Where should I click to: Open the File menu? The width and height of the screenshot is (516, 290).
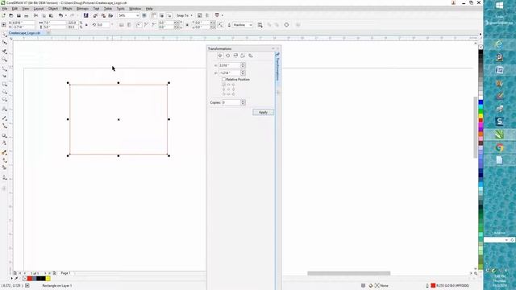[x=5, y=9]
